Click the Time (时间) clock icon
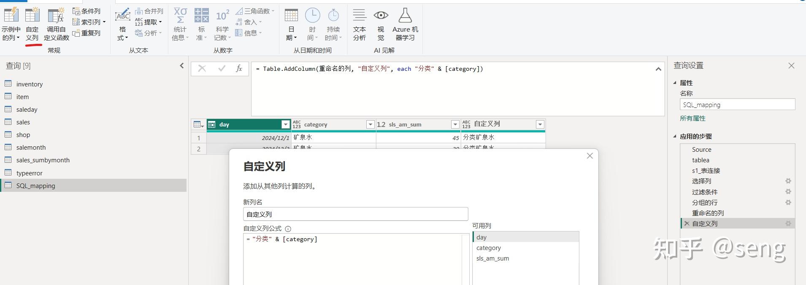 [312, 15]
